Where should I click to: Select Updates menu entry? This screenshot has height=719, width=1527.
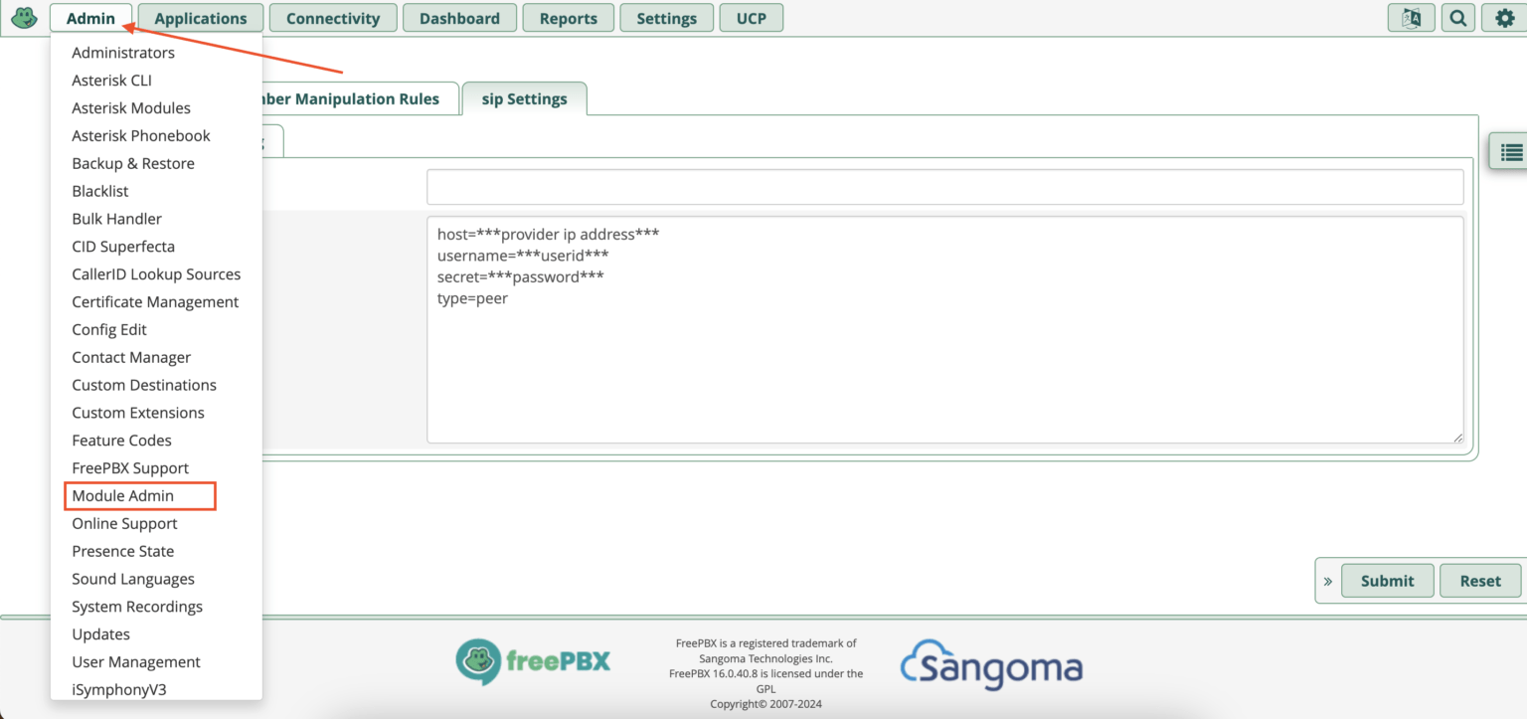(x=100, y=634)
